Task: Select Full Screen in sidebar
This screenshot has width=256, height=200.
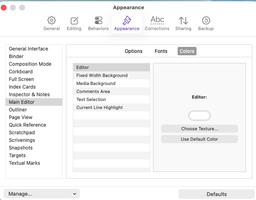Action: tap(34, 79)
